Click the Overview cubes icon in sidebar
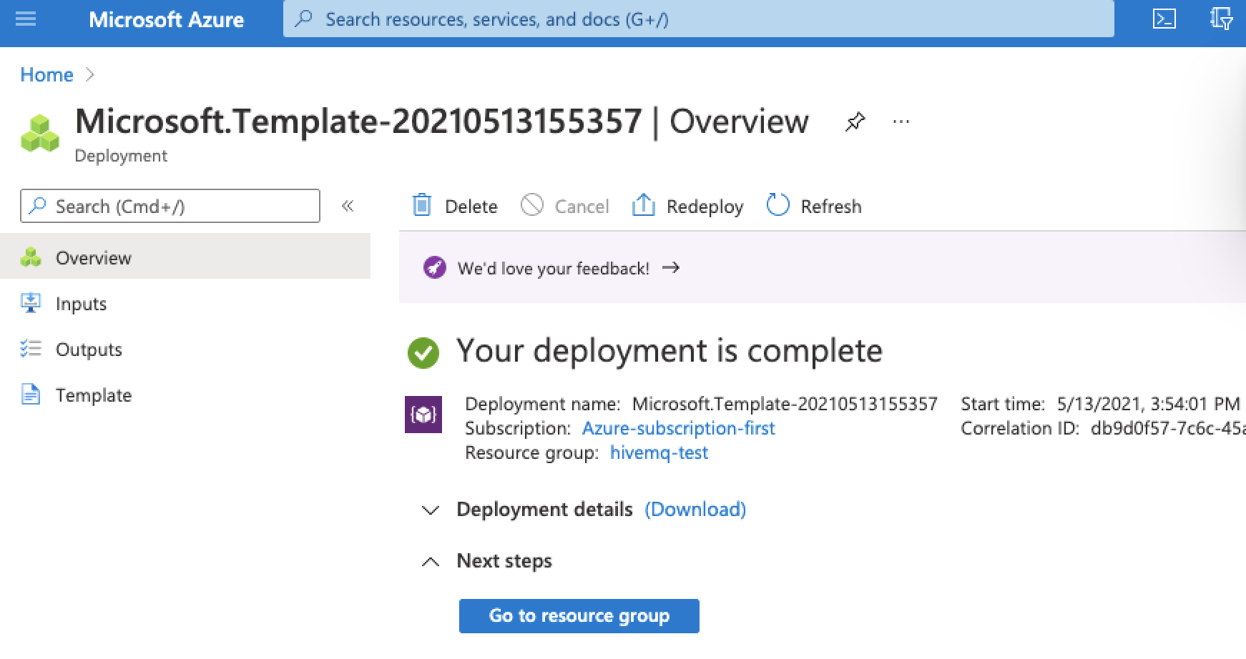Viewport: 1246px width, 659px height. 31,257
